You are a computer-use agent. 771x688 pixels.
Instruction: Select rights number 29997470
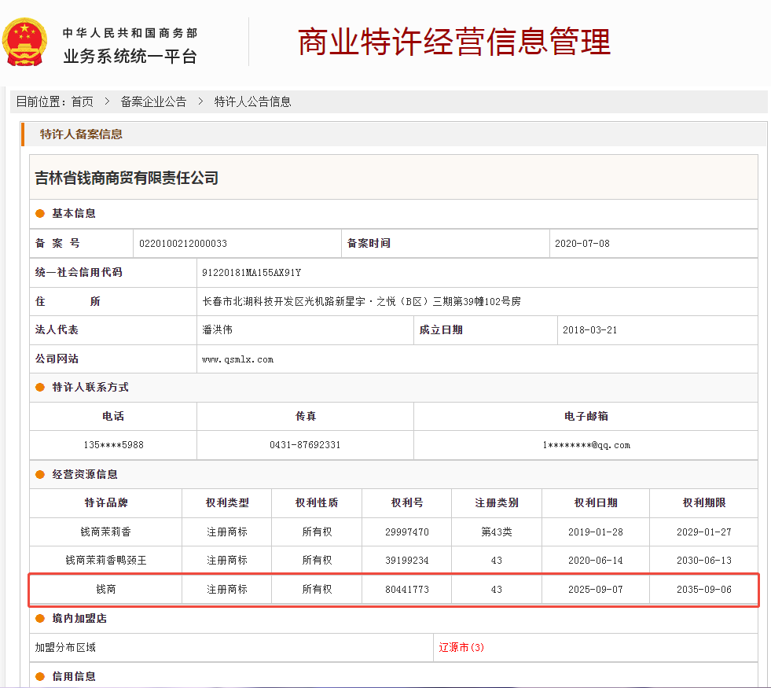pyautogui.click(x=406, y=532)
